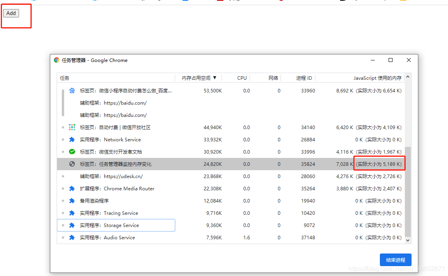Click the scroll down arrow of the task list
Screen dimensions: 448x276
[408, 240]
